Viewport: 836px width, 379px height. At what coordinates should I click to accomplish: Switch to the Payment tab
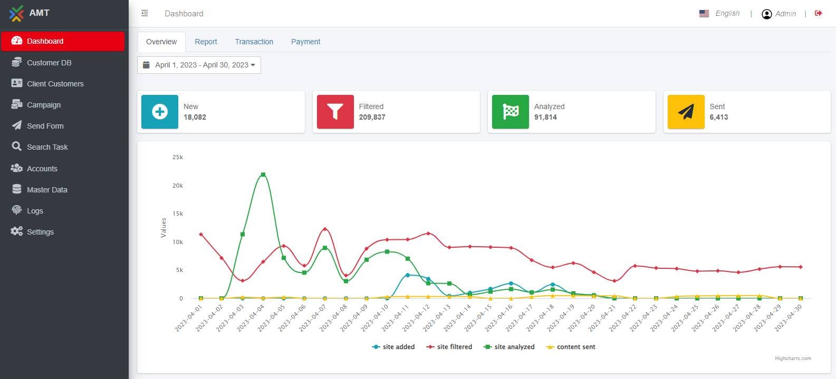point(306,42)
